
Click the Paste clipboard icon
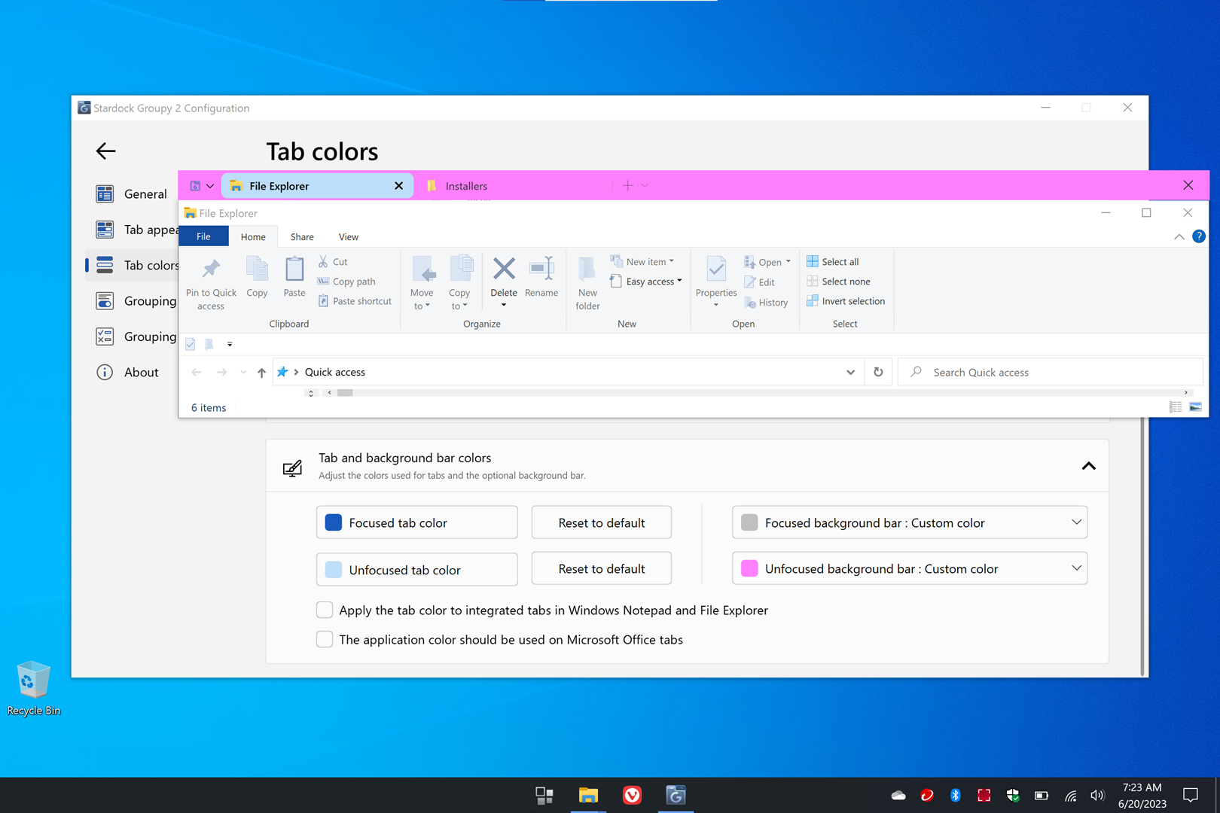(x=294, y=269)
